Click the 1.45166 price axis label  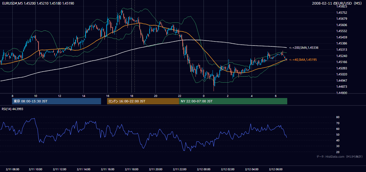[x=342, y=62]
